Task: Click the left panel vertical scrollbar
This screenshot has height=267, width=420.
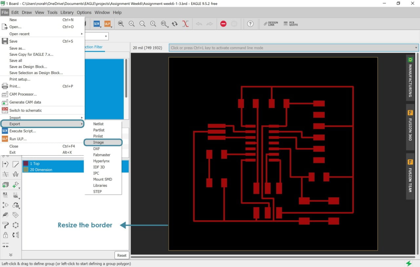Action: [126, 79]
